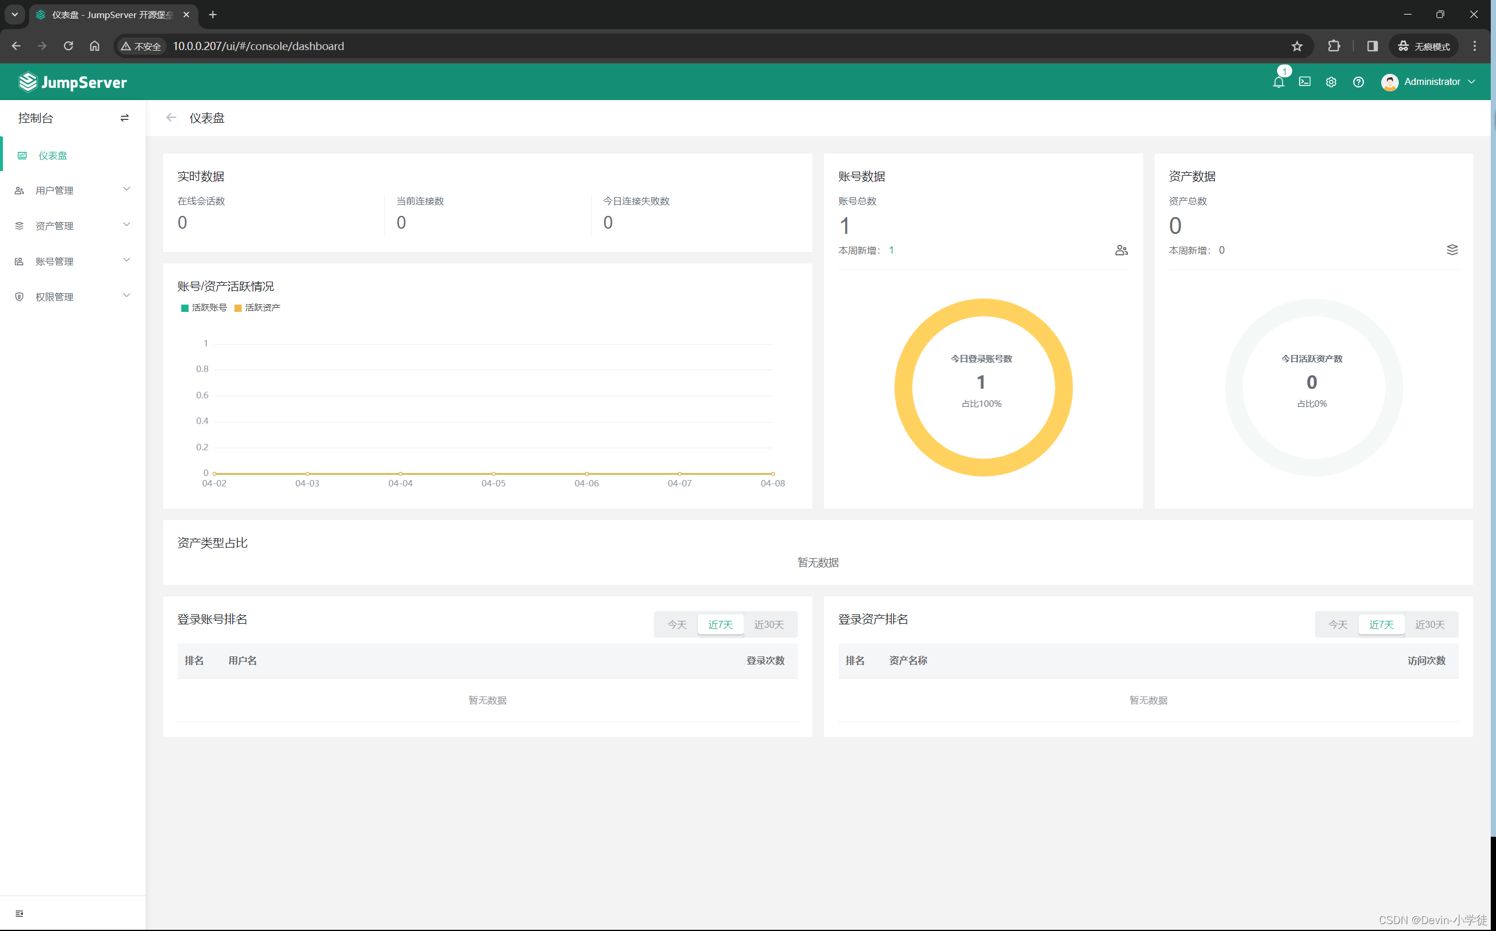Select 近30天 in 登录账号排名

point(768,624)
